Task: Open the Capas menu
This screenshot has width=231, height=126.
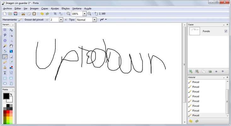Action: point(45,9)
